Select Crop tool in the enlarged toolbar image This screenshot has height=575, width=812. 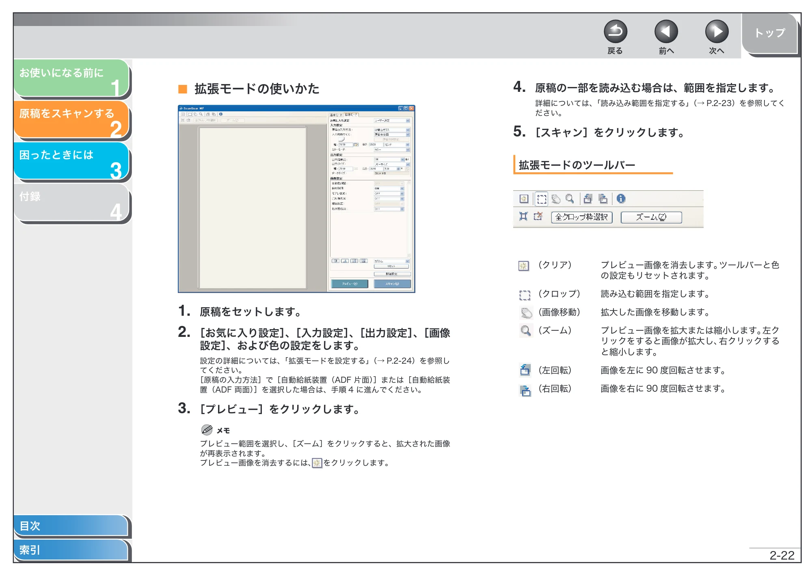coord(542,199)
